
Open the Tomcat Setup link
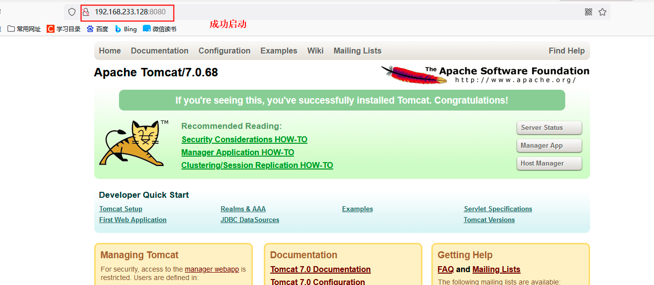(x=120, y=209)
